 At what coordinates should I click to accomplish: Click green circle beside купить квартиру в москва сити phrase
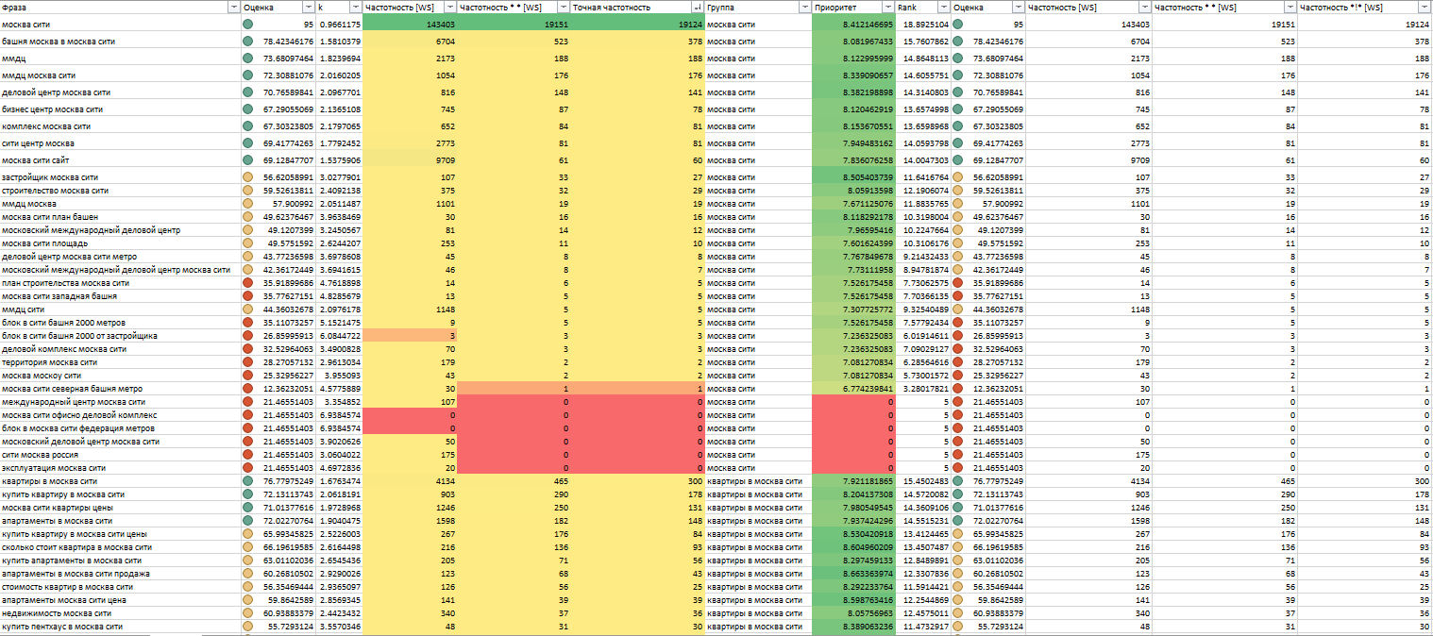pyautogui.click(x=247, y=494)
